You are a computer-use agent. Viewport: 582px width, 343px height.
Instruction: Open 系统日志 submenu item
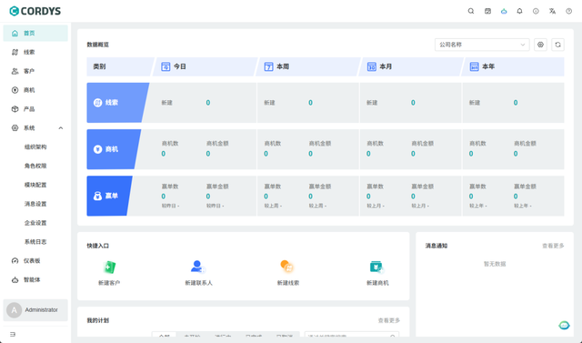click(35, 242)
